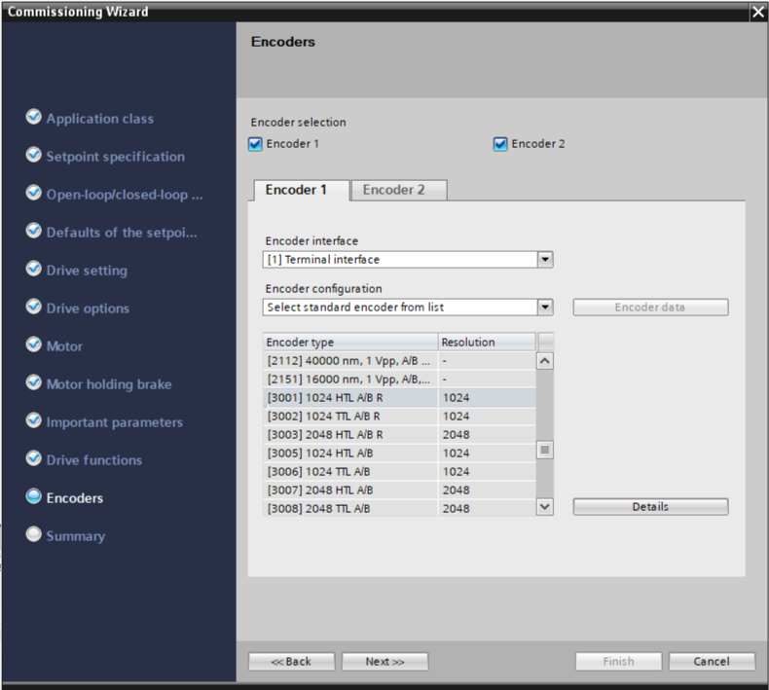Click the Motor step checkmark icon
769x690 pixels.
point(34,345)
